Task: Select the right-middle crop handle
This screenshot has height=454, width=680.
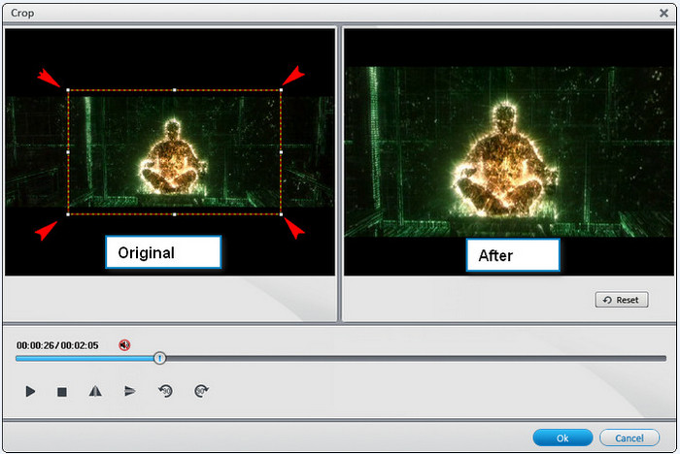Action: (x=281, y=152)
